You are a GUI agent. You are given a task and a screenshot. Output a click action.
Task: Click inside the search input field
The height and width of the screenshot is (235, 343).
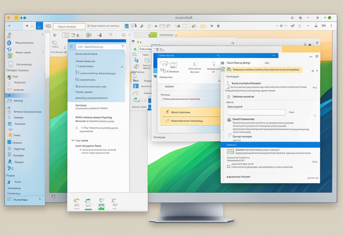pos(69,26)
